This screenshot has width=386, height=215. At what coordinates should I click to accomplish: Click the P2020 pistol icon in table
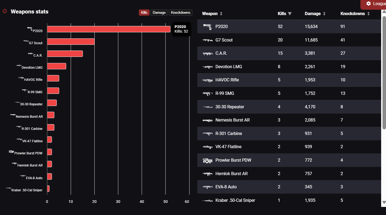tap(207, 27)
